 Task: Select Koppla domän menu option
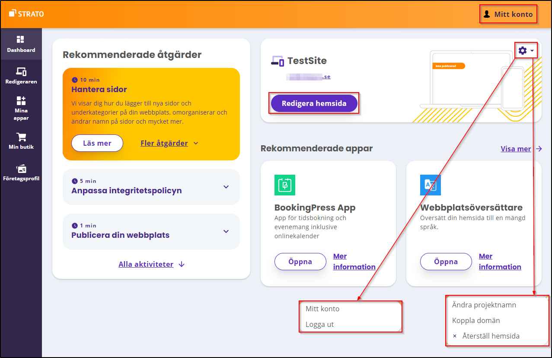(476, 320)
